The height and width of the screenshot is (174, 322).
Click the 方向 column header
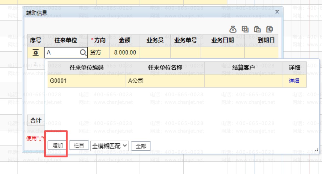tap(98, 40)
